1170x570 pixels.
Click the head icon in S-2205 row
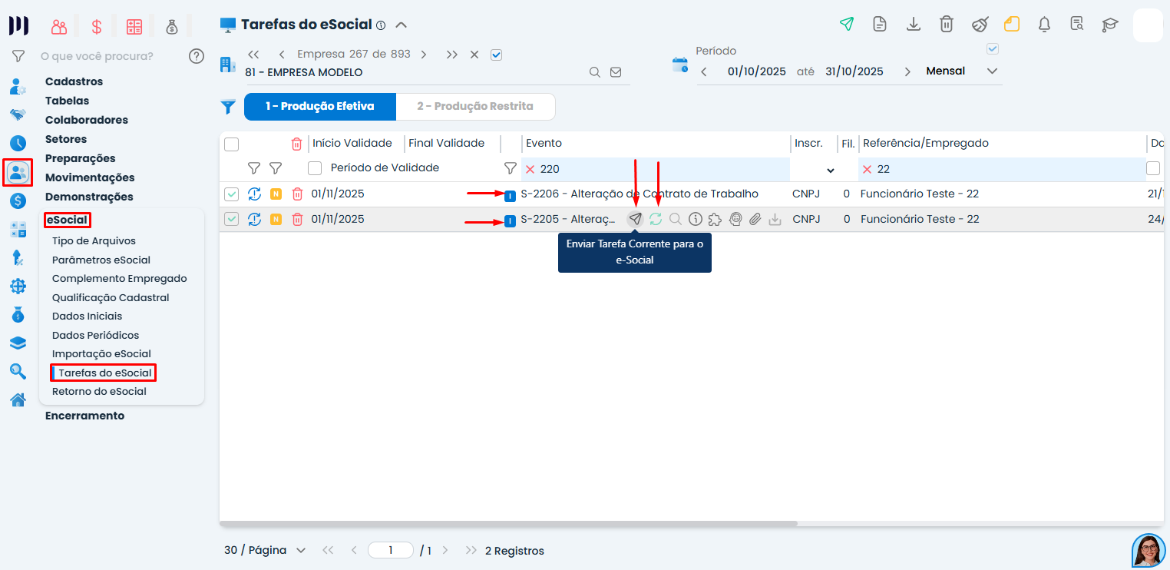click(x=735, y=219)
